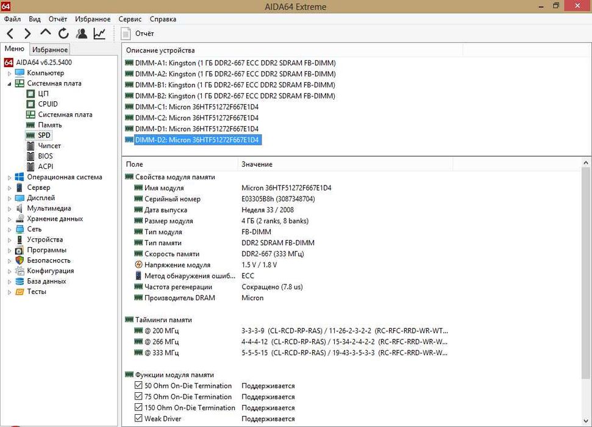592x427 pixels.
Task: Click the Память memory icon
Action: pyautogui.click(x=30, y=124)
